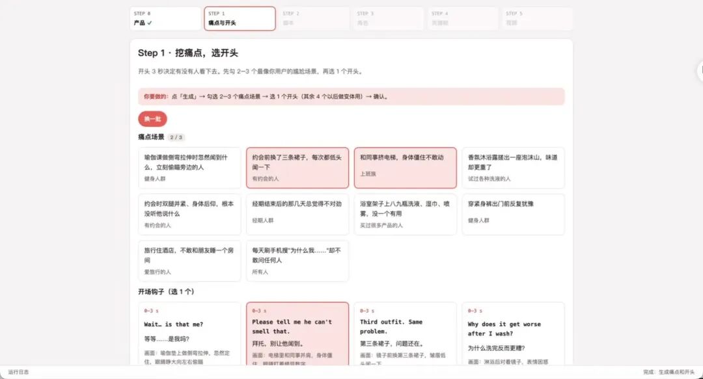The height and width of the screenshot is (379, 703).
Task: Select the 瑜伽课做侧弯拉伸 pain point card
Action: tap(189, 168)
